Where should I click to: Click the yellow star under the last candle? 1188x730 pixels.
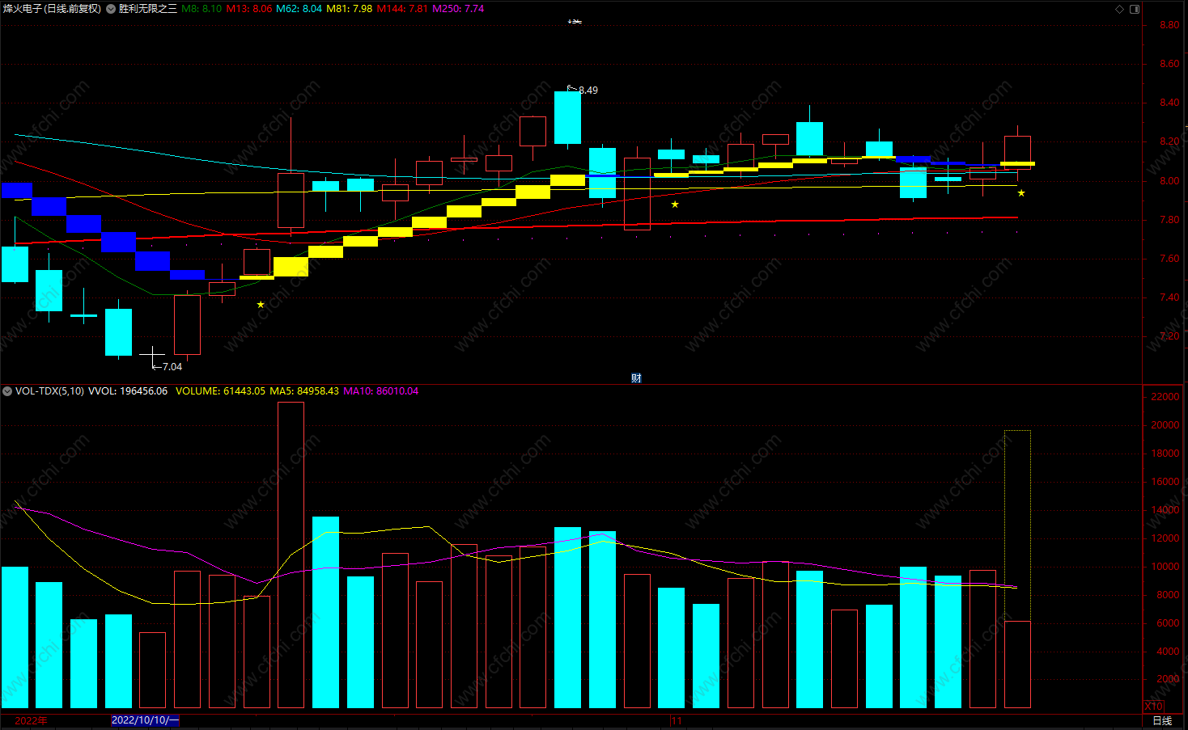[x=1021, y=193]
